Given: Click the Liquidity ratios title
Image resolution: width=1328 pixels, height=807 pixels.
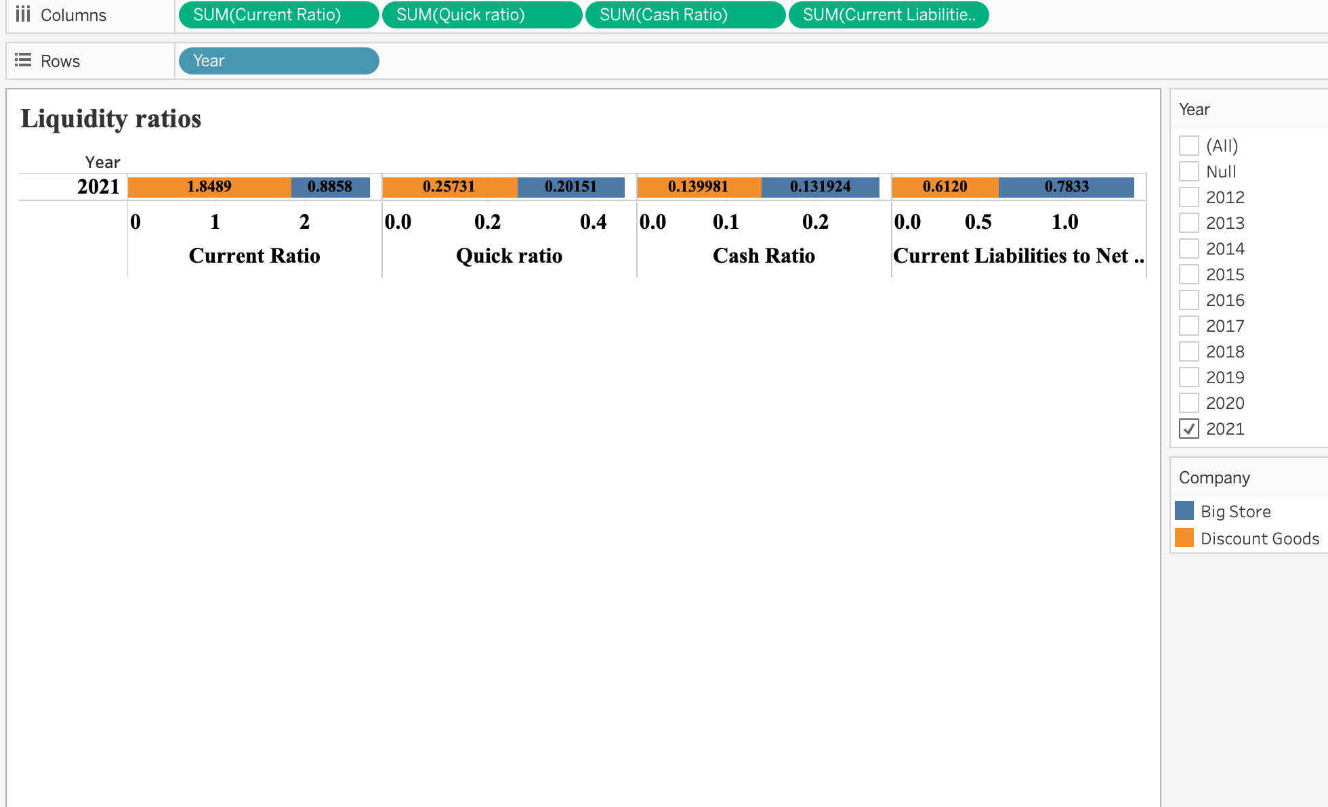Looking at the screenshot, I should 110,118.
